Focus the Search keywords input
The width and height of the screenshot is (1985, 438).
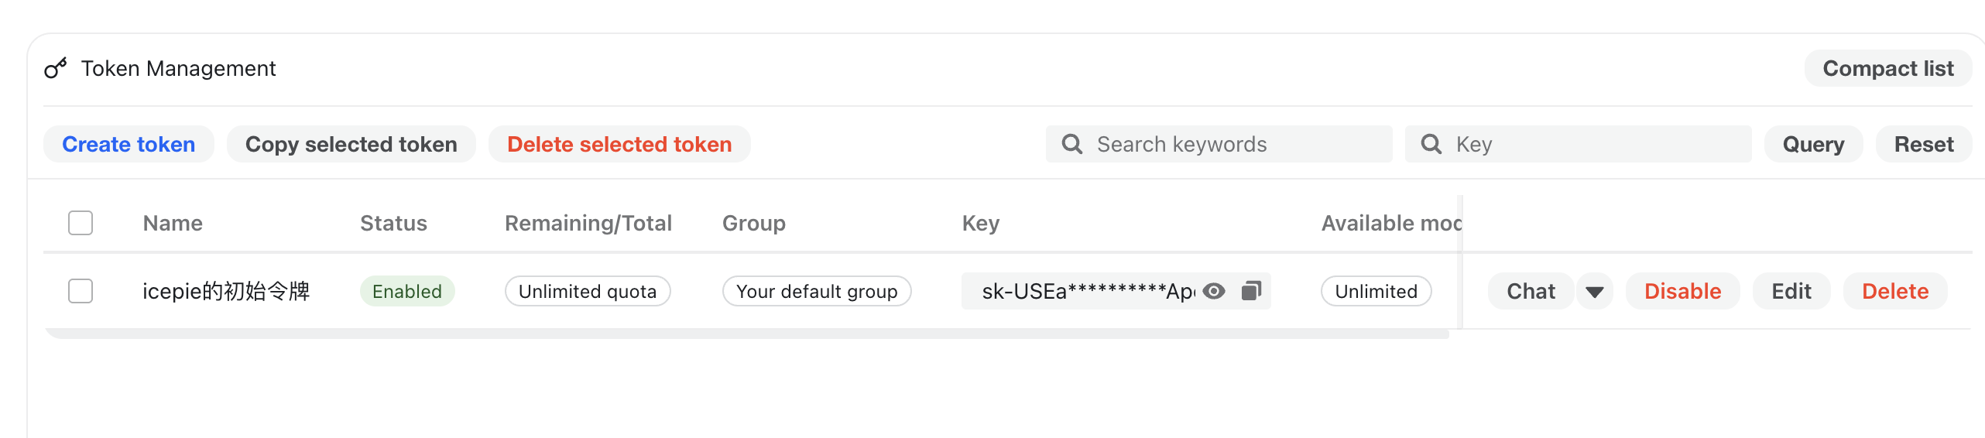[x=1239, y=144]
